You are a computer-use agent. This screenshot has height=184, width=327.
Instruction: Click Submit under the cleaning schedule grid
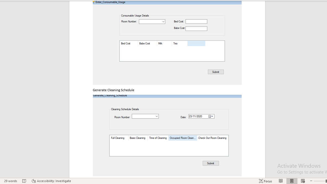[210, 163]
